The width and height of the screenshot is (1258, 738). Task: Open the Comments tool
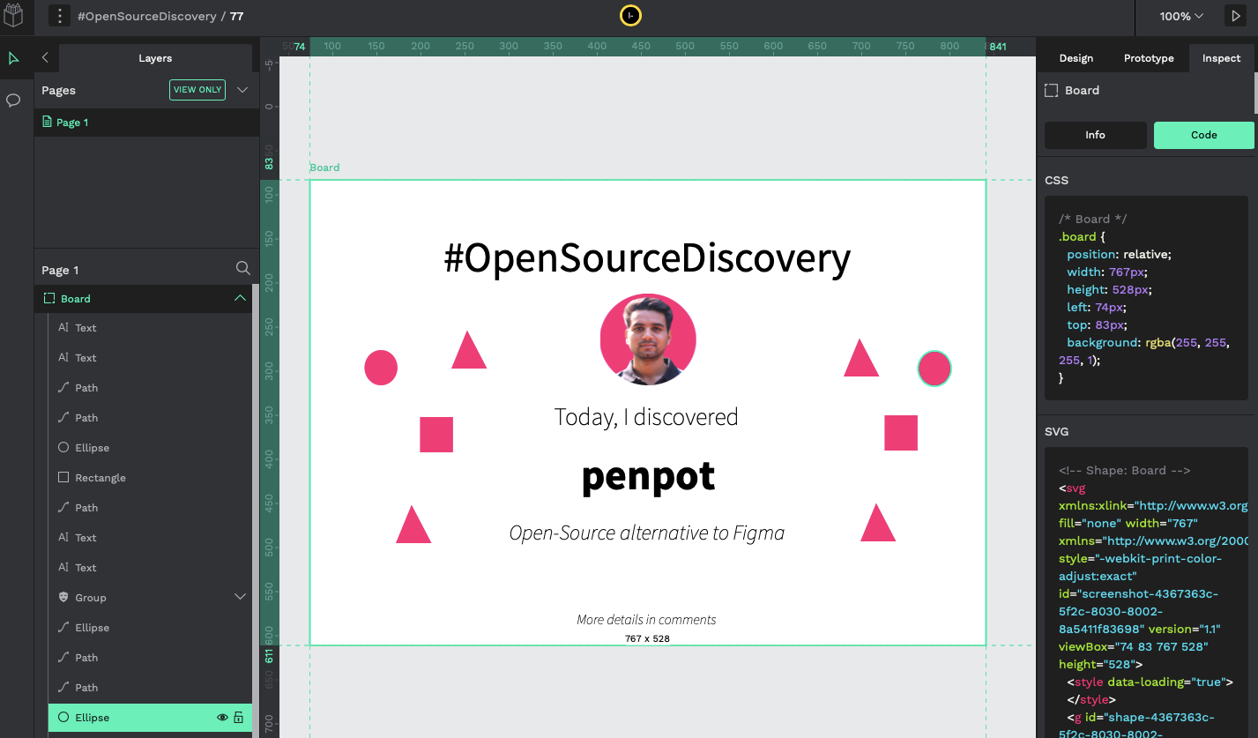tap(13, 100)
